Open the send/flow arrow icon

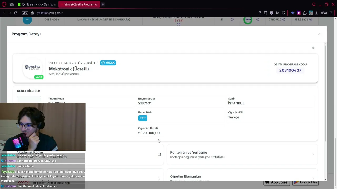click(277, 13)
